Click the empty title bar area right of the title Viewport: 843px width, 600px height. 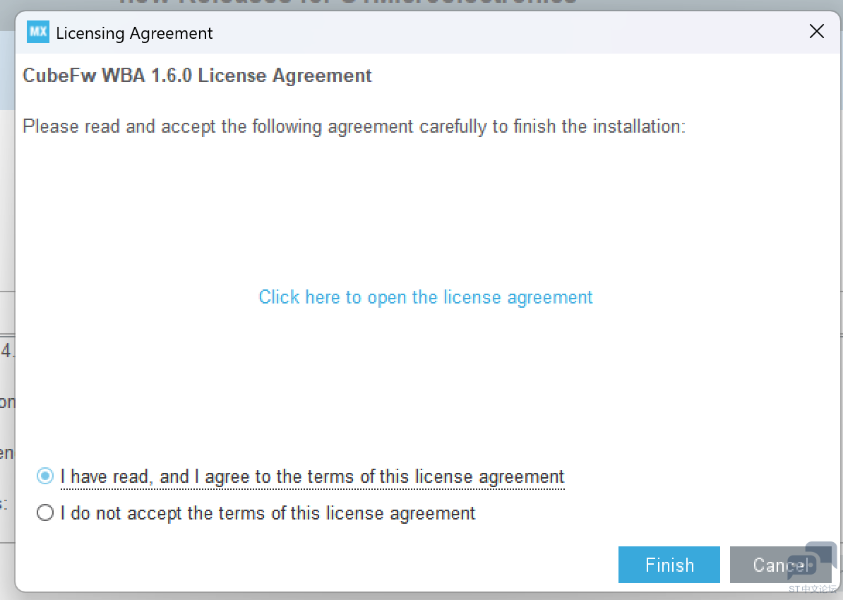494,32
